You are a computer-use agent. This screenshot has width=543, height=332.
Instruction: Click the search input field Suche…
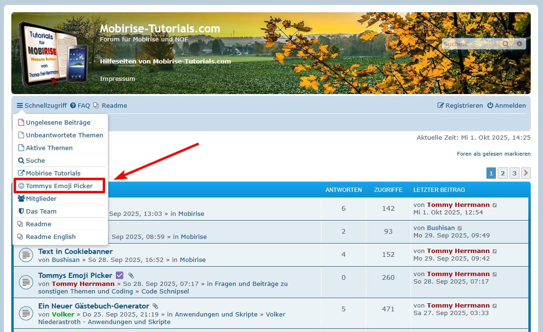471,44
